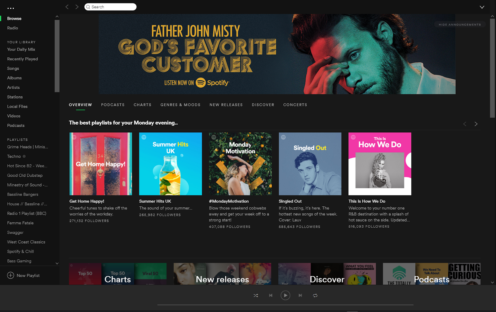The image size is (496, 312).
Task: Open the New releases category tile
Action: point(222,274)
